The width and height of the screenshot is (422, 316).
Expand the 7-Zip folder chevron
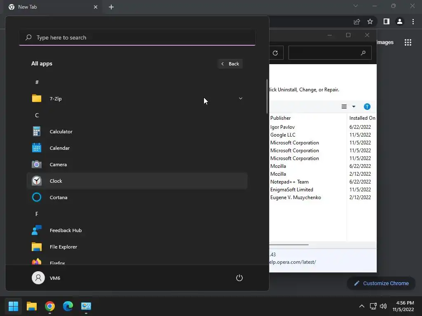click(241, 99)
